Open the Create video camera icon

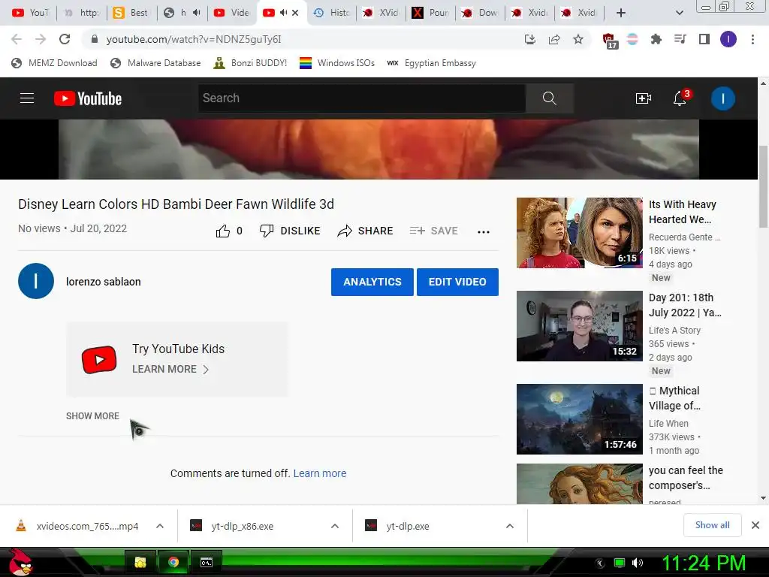coord(643,98)
